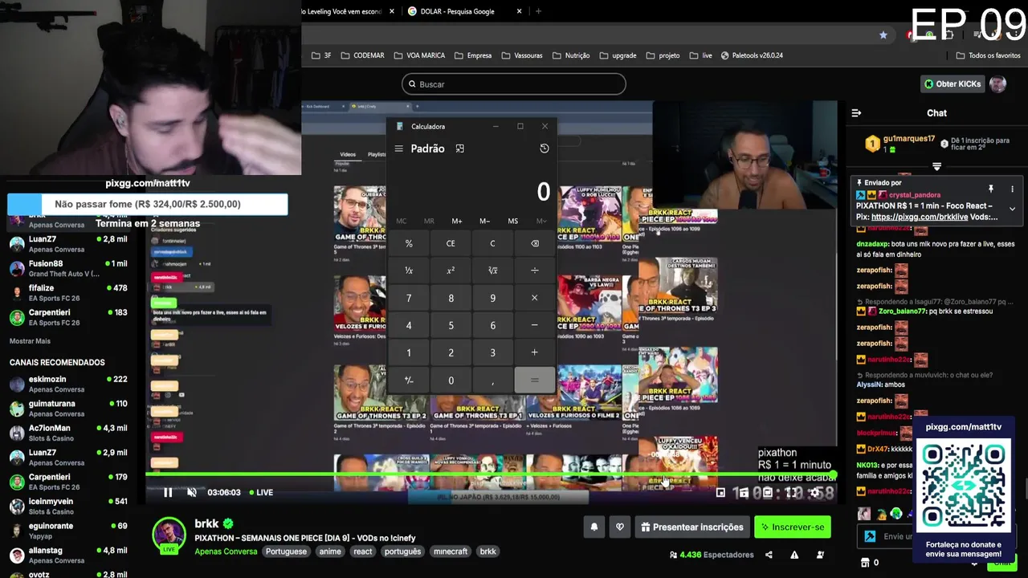Click Mostrar Mais in the sidebar
The image size is (1028, 578).
[x=30, y=341]
